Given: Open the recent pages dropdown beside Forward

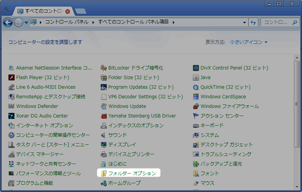Looking at the screenshot, I should pyautogui.click(x=26, y=23).
